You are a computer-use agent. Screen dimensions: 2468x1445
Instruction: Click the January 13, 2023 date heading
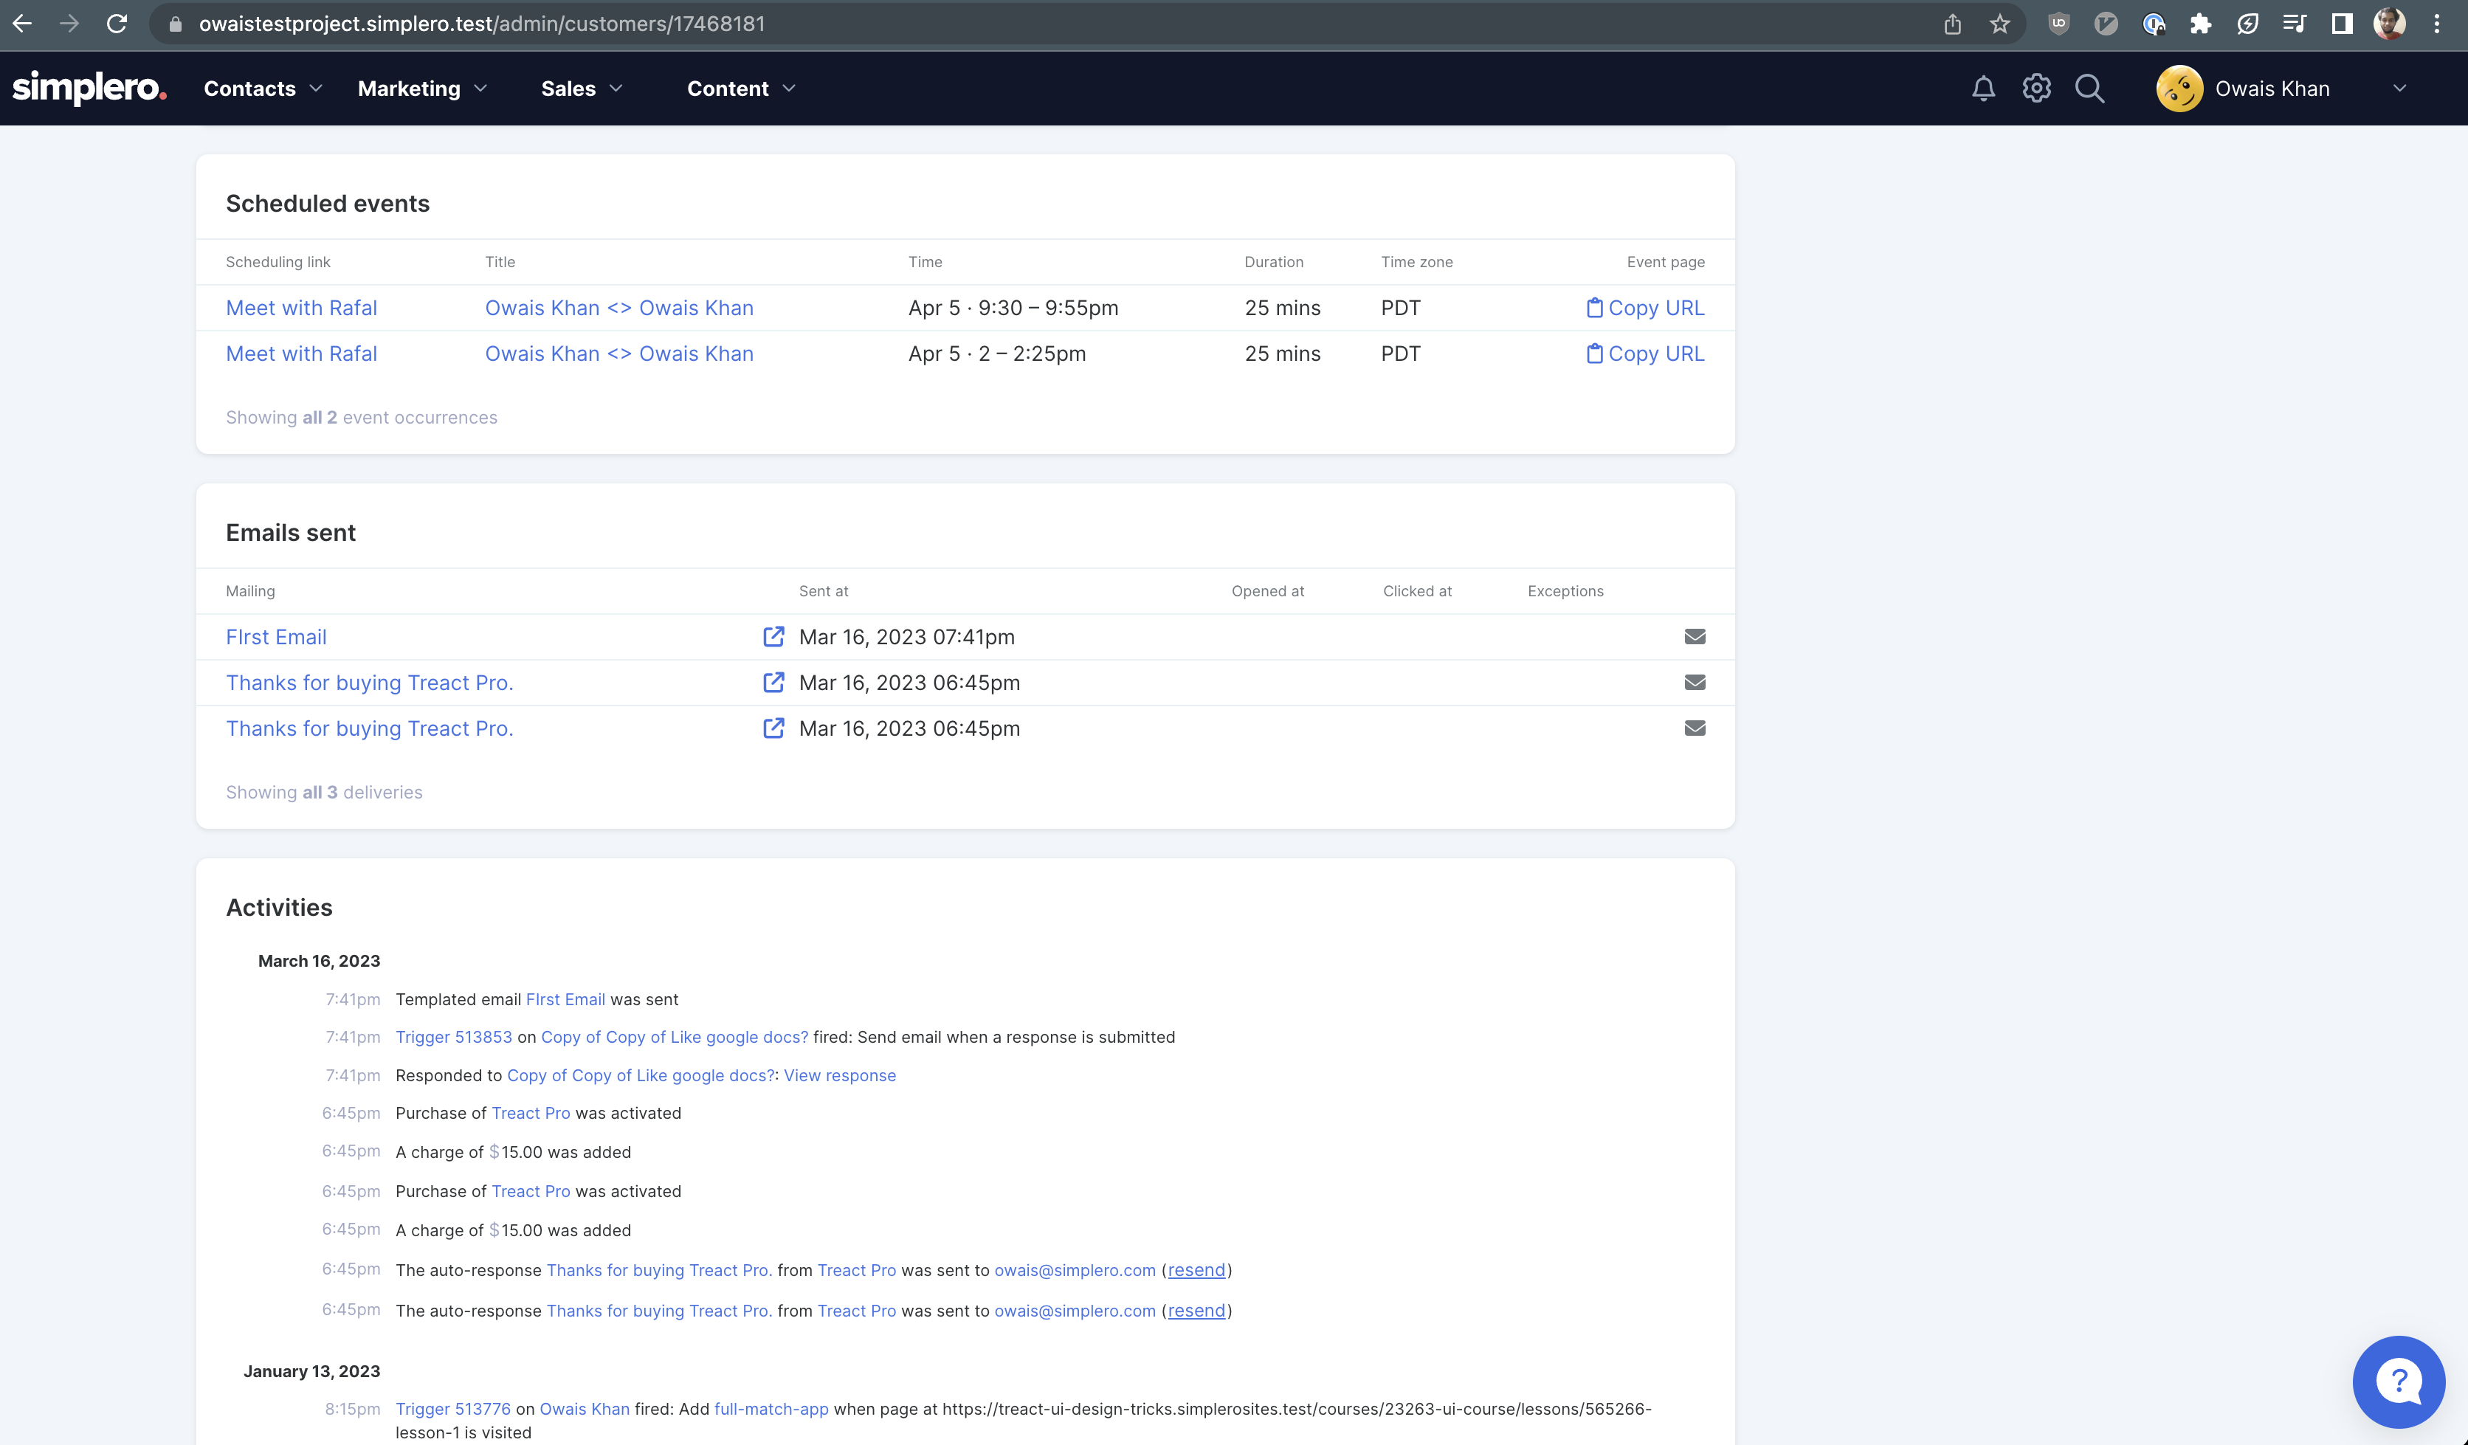coord(311,1370)
